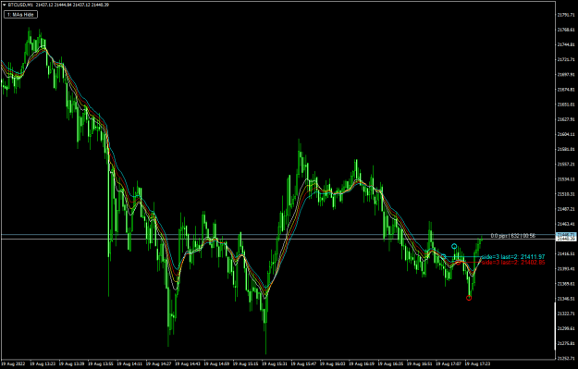
Task: Click the '19 Aug 14:27' time axis label
Action: (158, 363)
